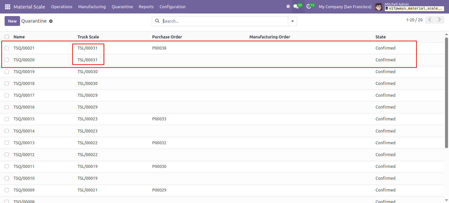449x203 pixels.
Task: Open the apps grid home menu
Action: point(8,7)
